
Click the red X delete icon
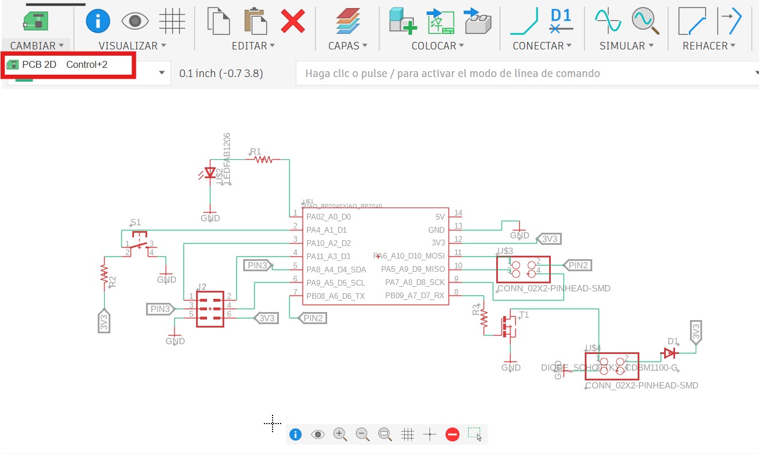(293, 22)
